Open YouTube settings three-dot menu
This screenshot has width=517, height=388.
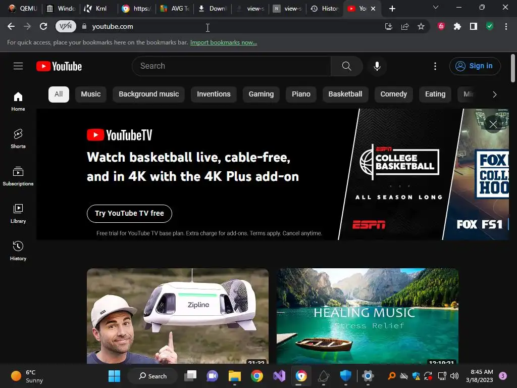435,66
